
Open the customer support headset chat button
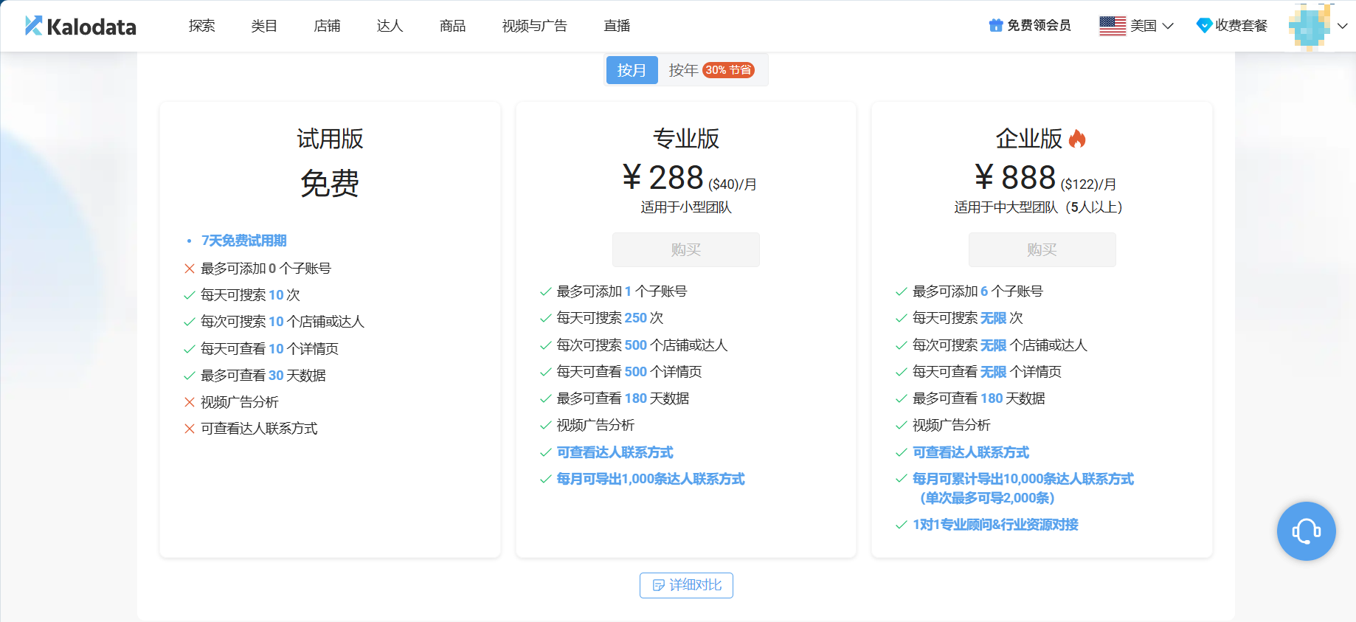click(x=1307, y=531)
